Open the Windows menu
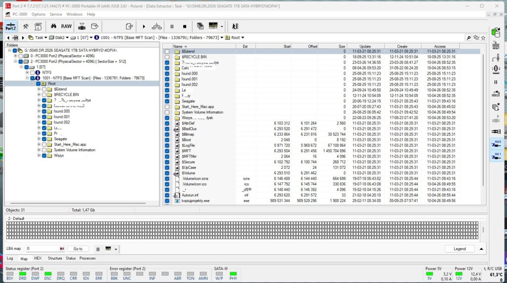This screenshot has width=507, height=283. [74, 14]
